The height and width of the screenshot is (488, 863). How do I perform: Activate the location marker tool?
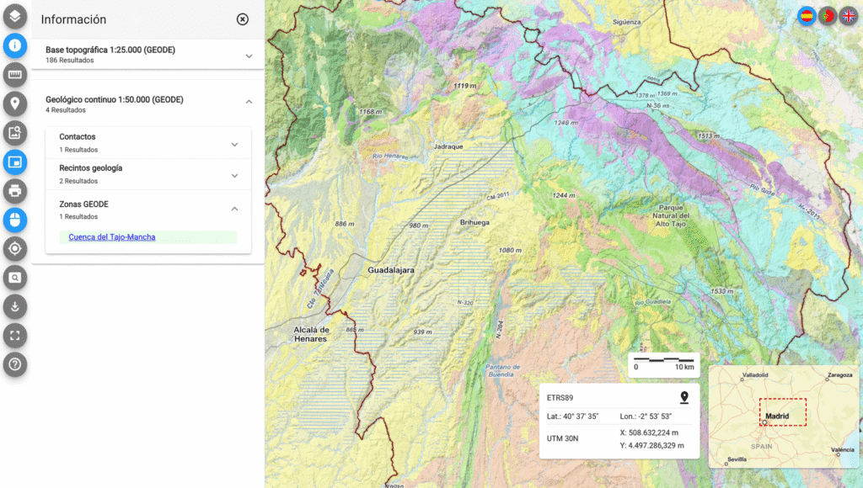pos(15,103)
